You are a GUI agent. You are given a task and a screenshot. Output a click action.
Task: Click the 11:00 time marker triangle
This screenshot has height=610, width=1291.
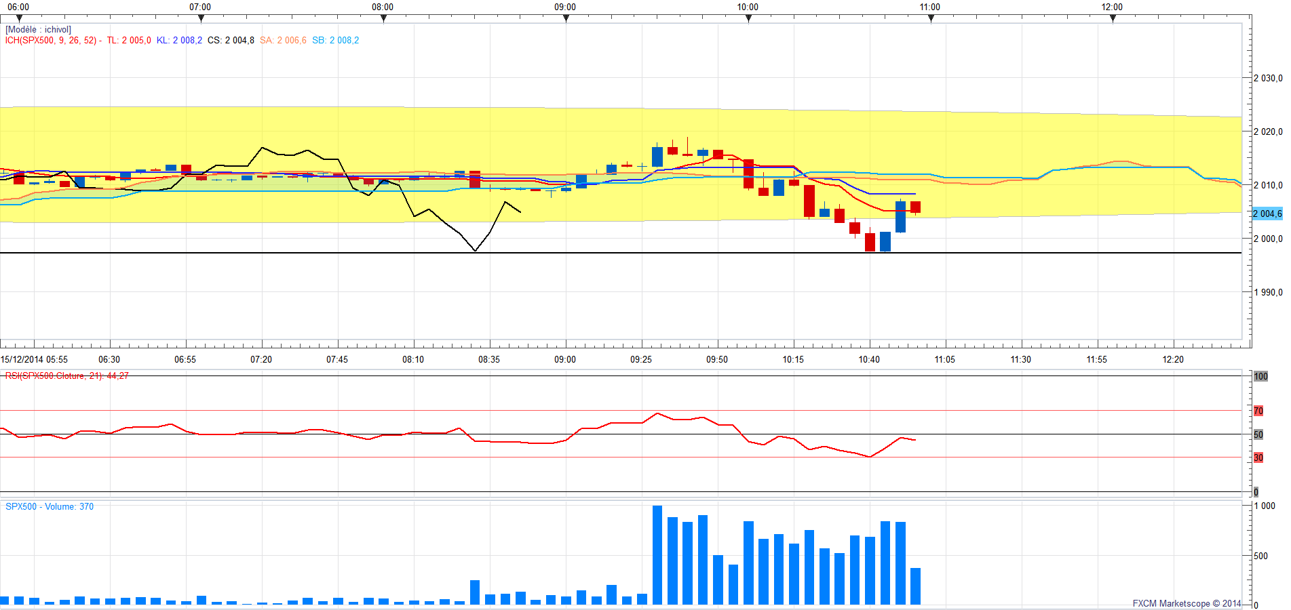(931, 19)
